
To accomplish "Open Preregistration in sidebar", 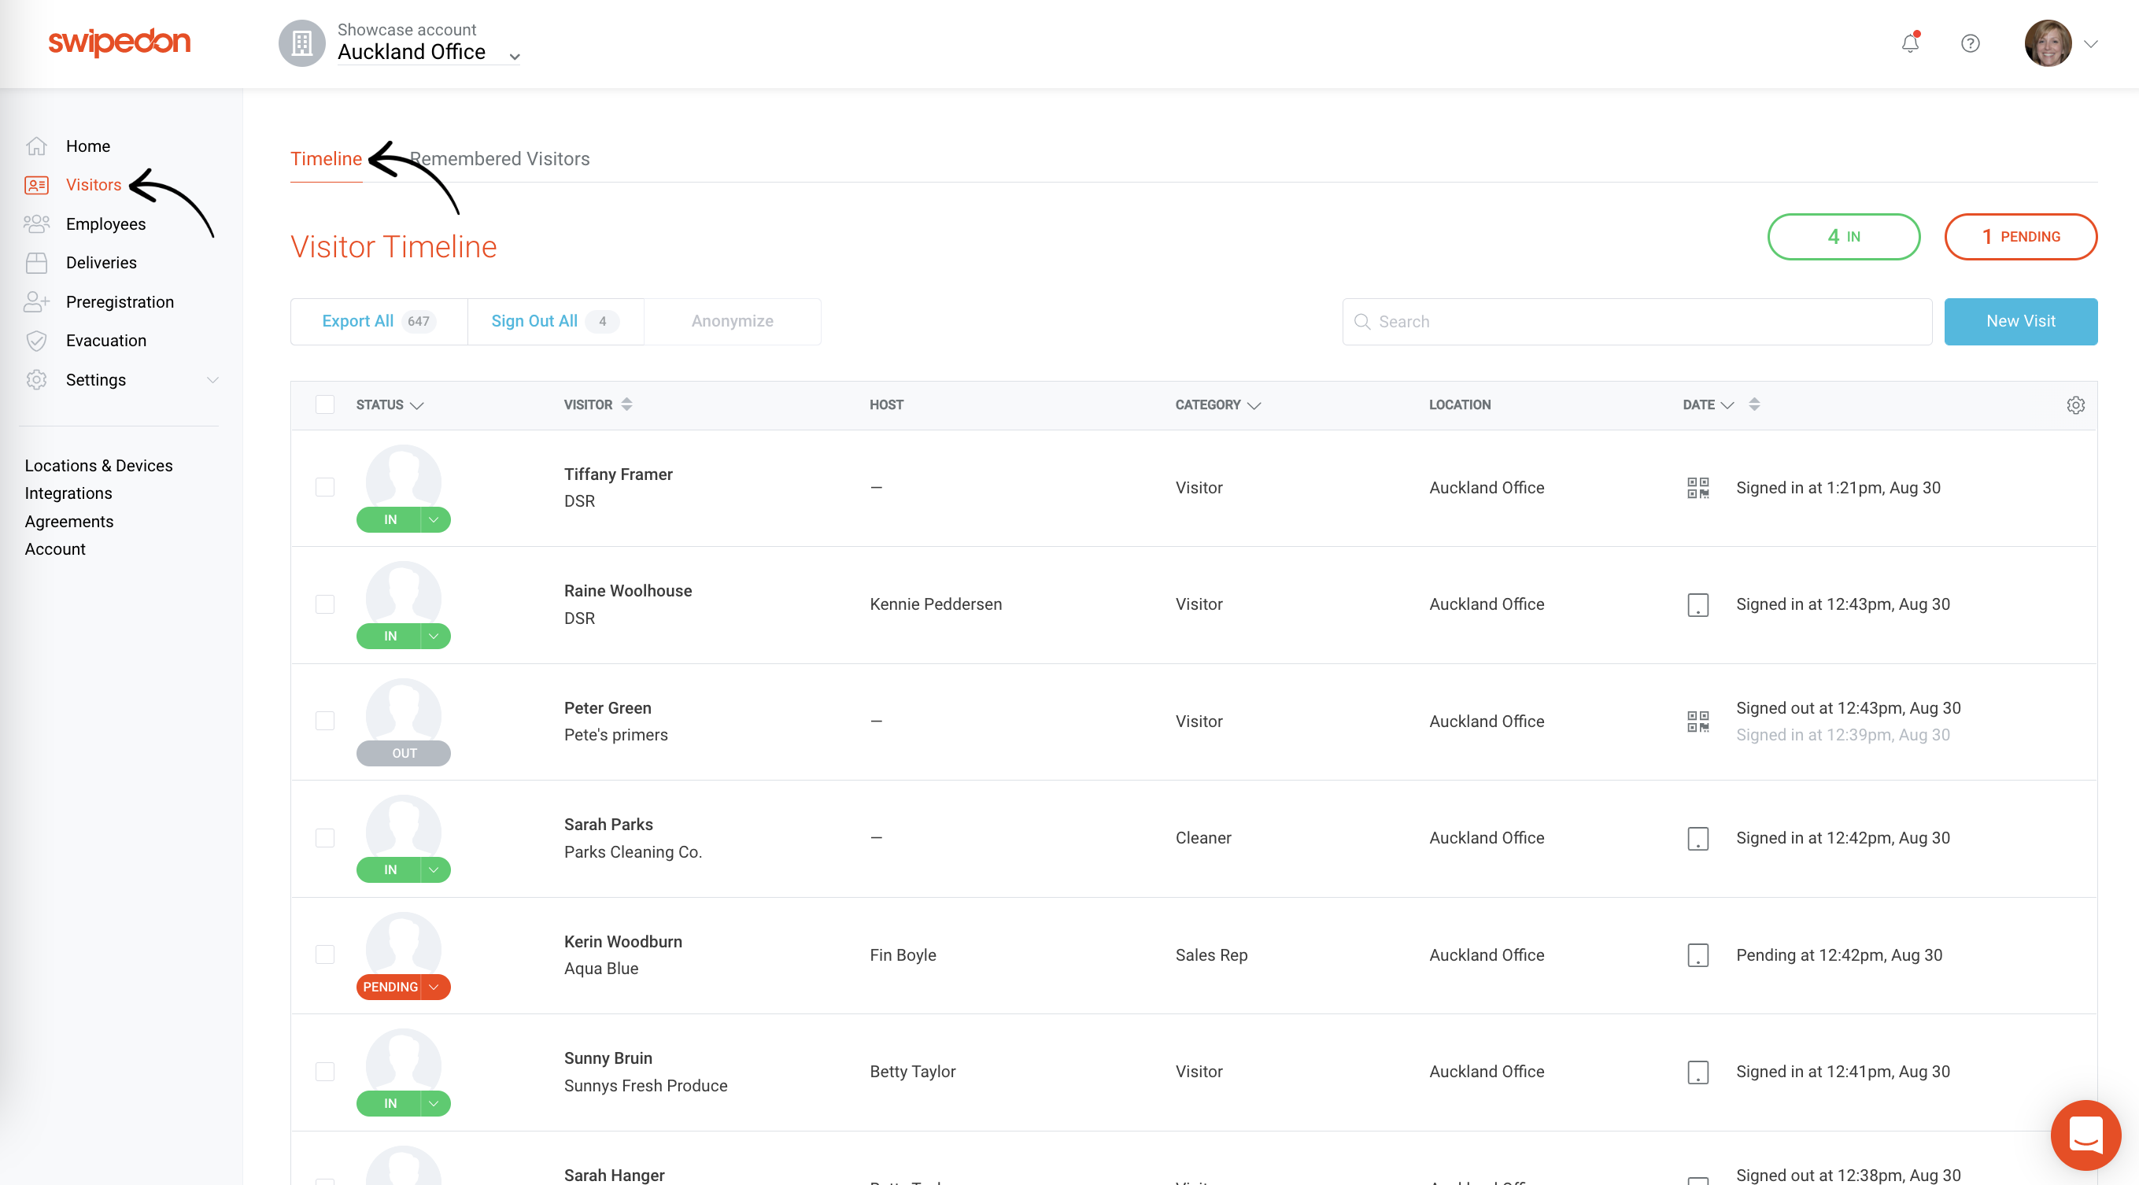I will pyautogui.click(x=120, y=302).
